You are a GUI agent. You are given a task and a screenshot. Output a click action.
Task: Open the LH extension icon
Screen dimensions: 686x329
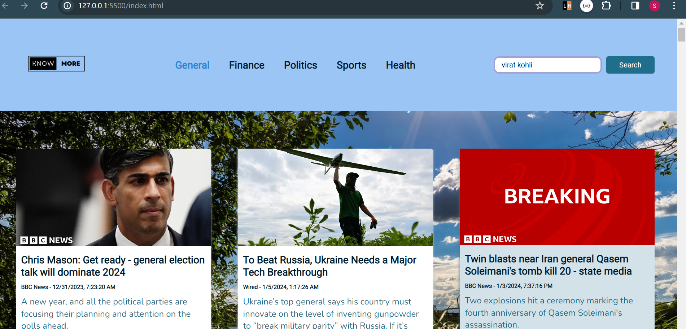[567, 6]
